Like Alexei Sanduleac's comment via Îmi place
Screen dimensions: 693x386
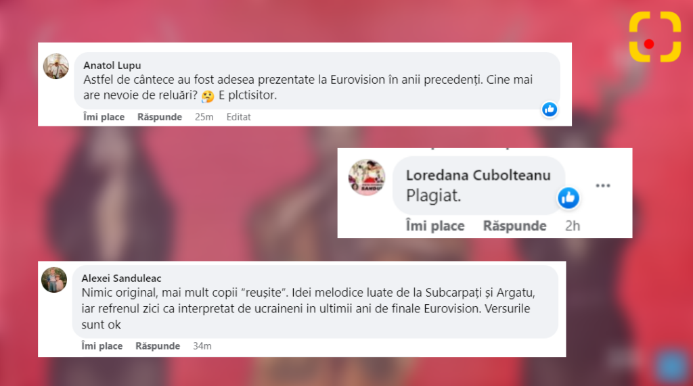pos(102,346)
